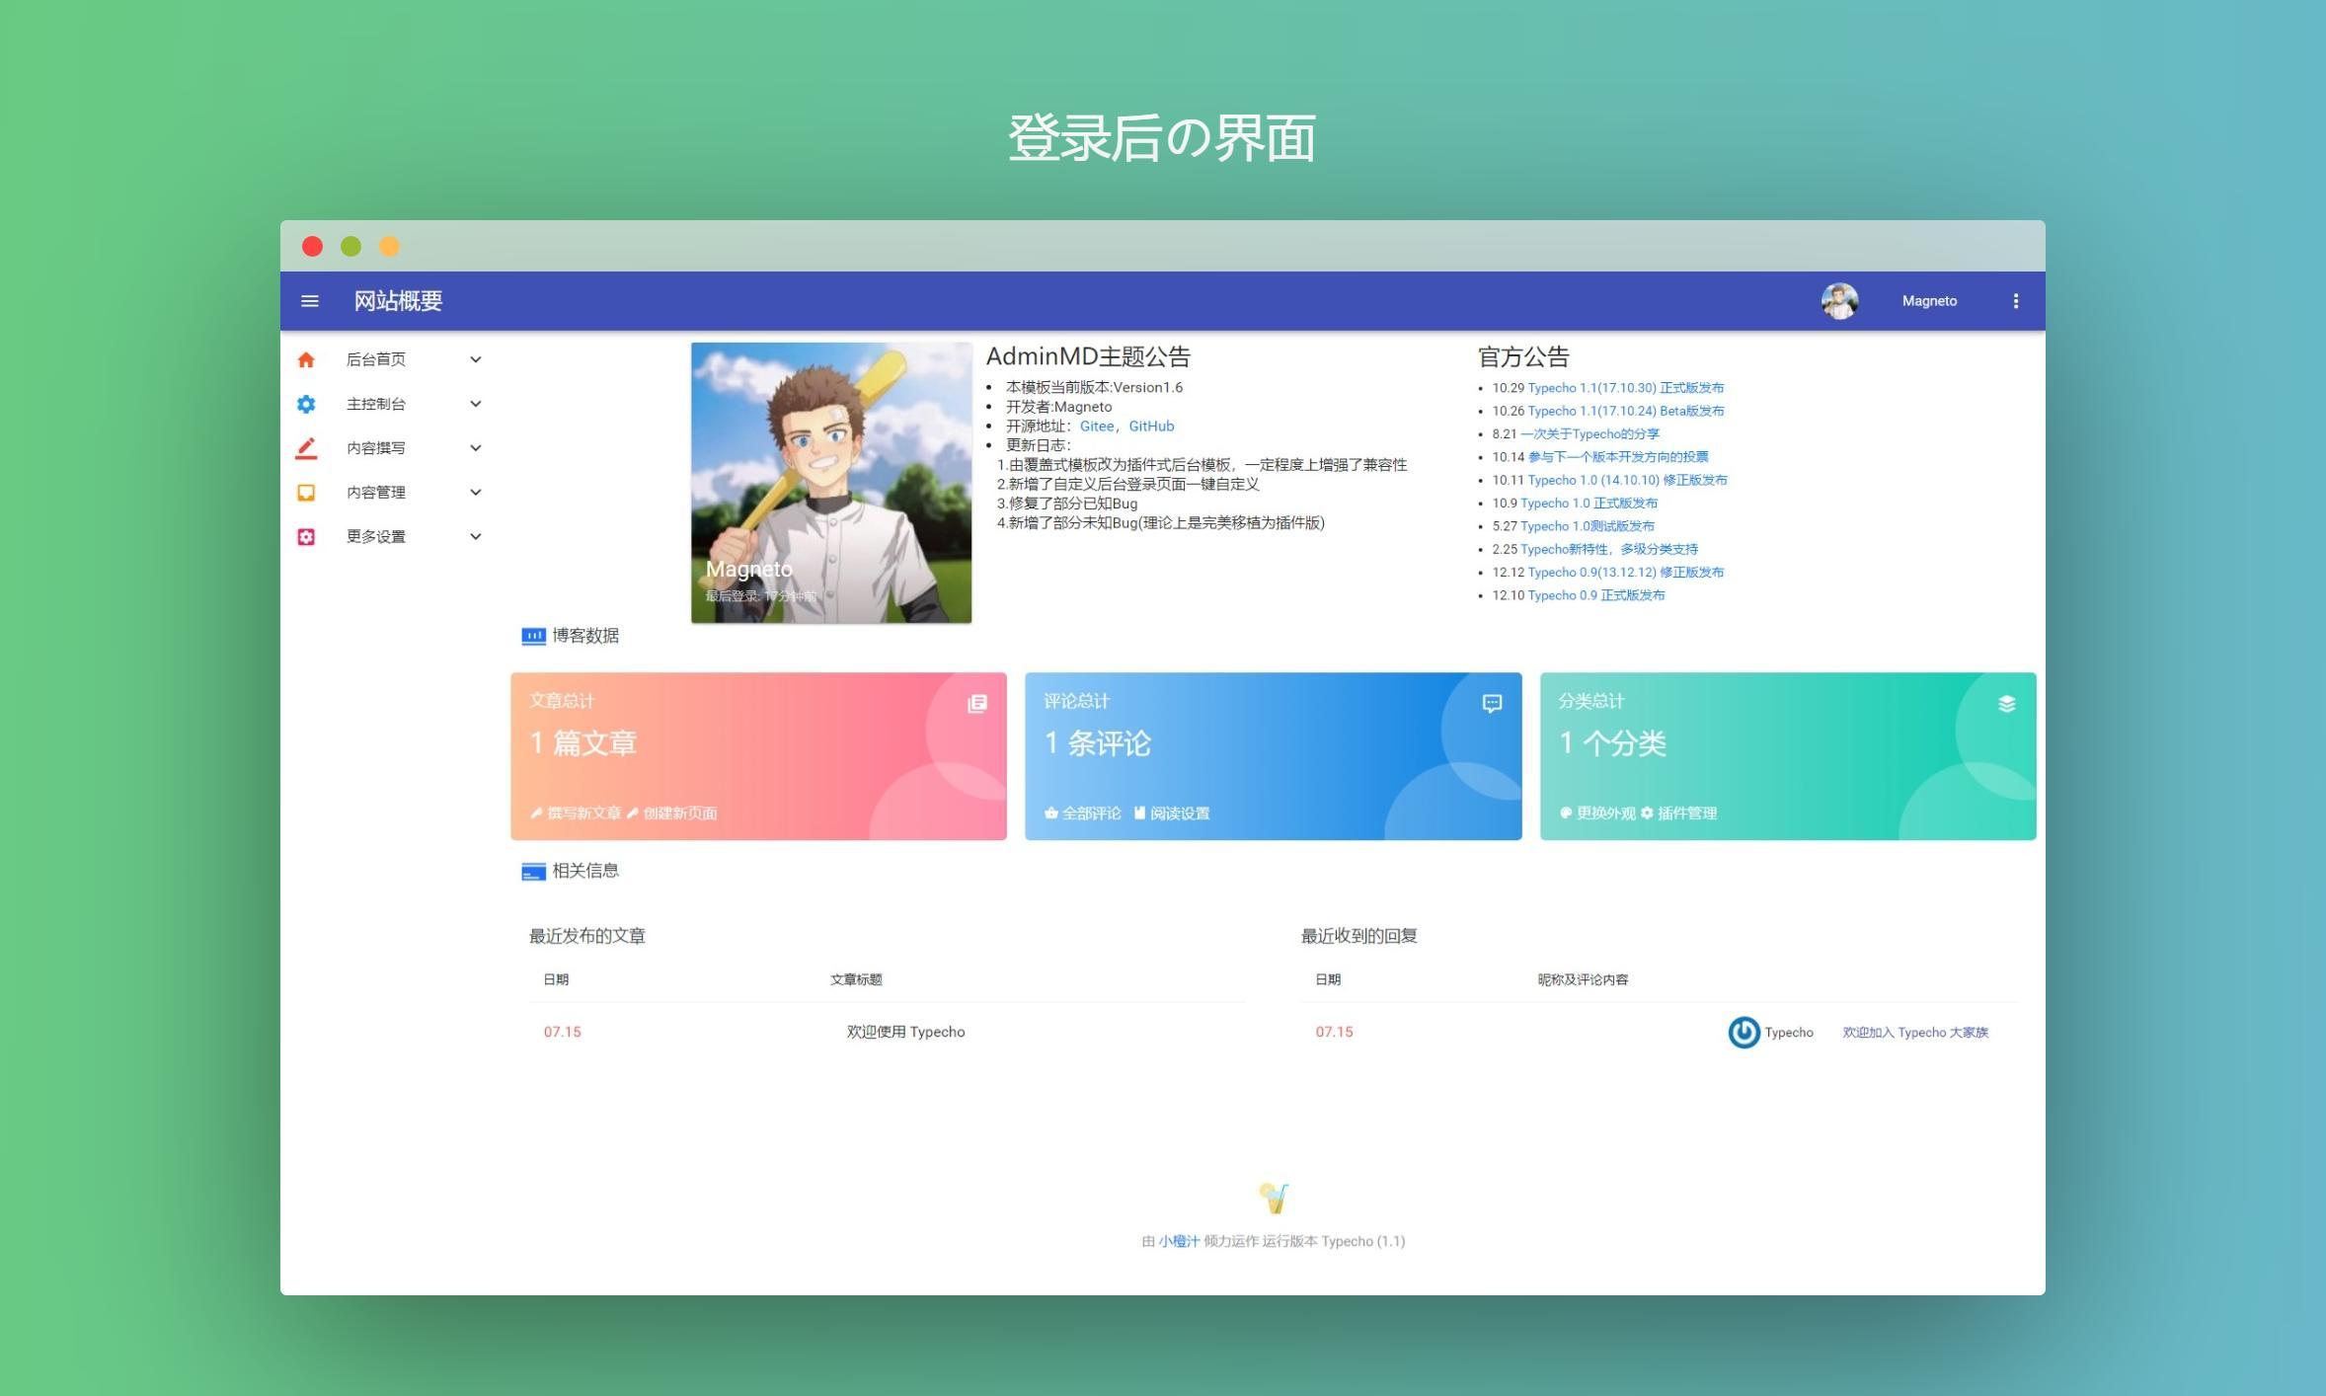Open the 内容管理 sidebar menu
Screen dimensions: 2326x1396
[x=375, y=493]
